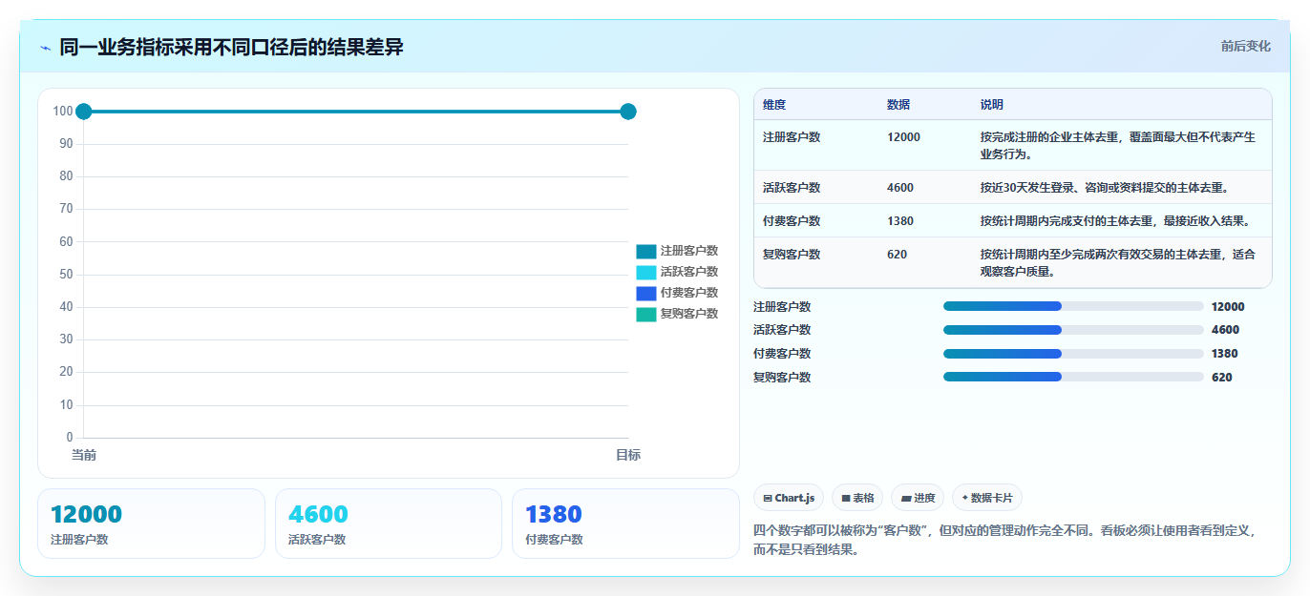Click the 1380 value in the table
1310x596 pixels.
[900, 221]
